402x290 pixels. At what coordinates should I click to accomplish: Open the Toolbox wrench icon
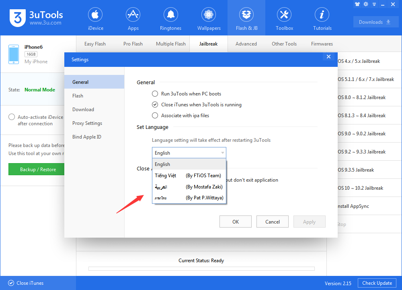[x=284, y=15]
